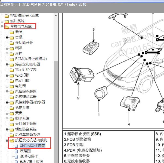The image size is (164, 163).
Task: Select the BCM(车身控制模块) tree item
Action: 31,59
